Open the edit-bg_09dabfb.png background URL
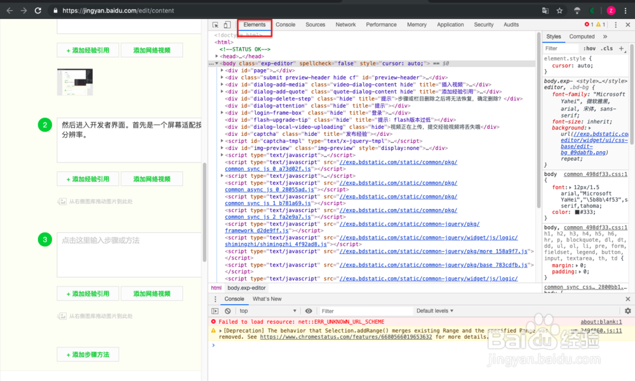Viewport: 635px width, 381px height. tap(594, 144)
